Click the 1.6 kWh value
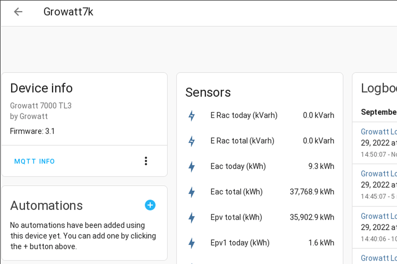397x264 pixels. [x=321, y=243]
